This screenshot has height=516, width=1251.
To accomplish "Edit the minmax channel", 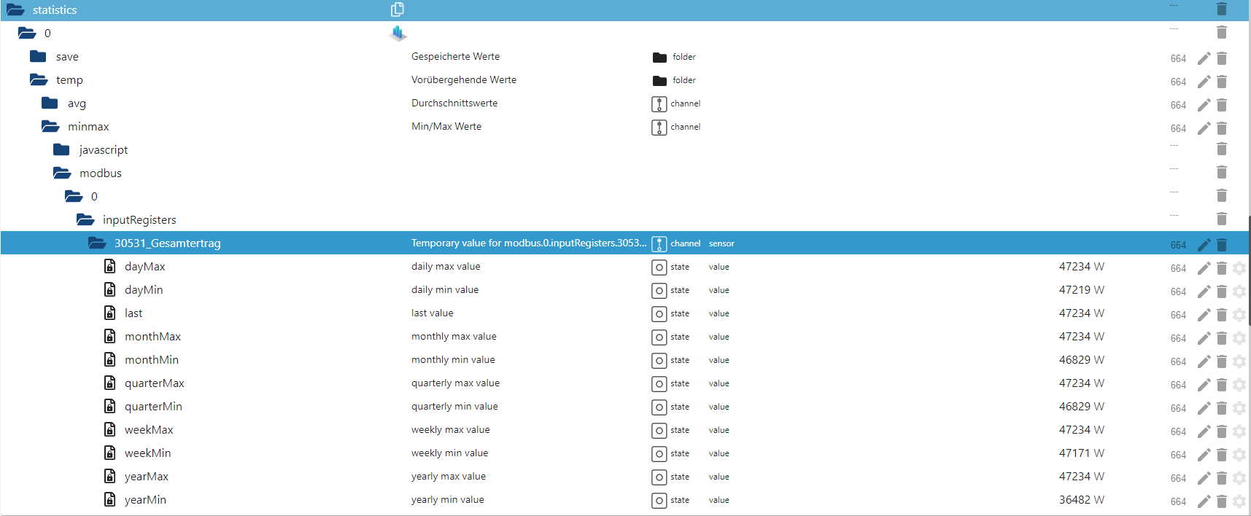I will coord(1204,128).
